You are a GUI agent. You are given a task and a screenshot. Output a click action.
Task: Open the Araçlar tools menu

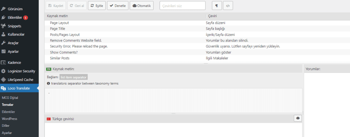click(13, 43)
